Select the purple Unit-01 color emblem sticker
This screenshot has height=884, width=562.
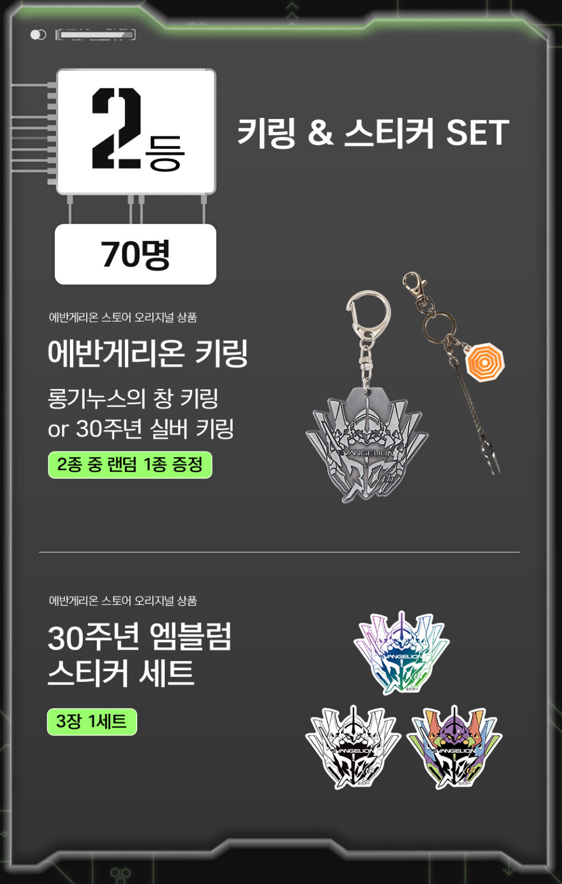click(x=454, y=747)
